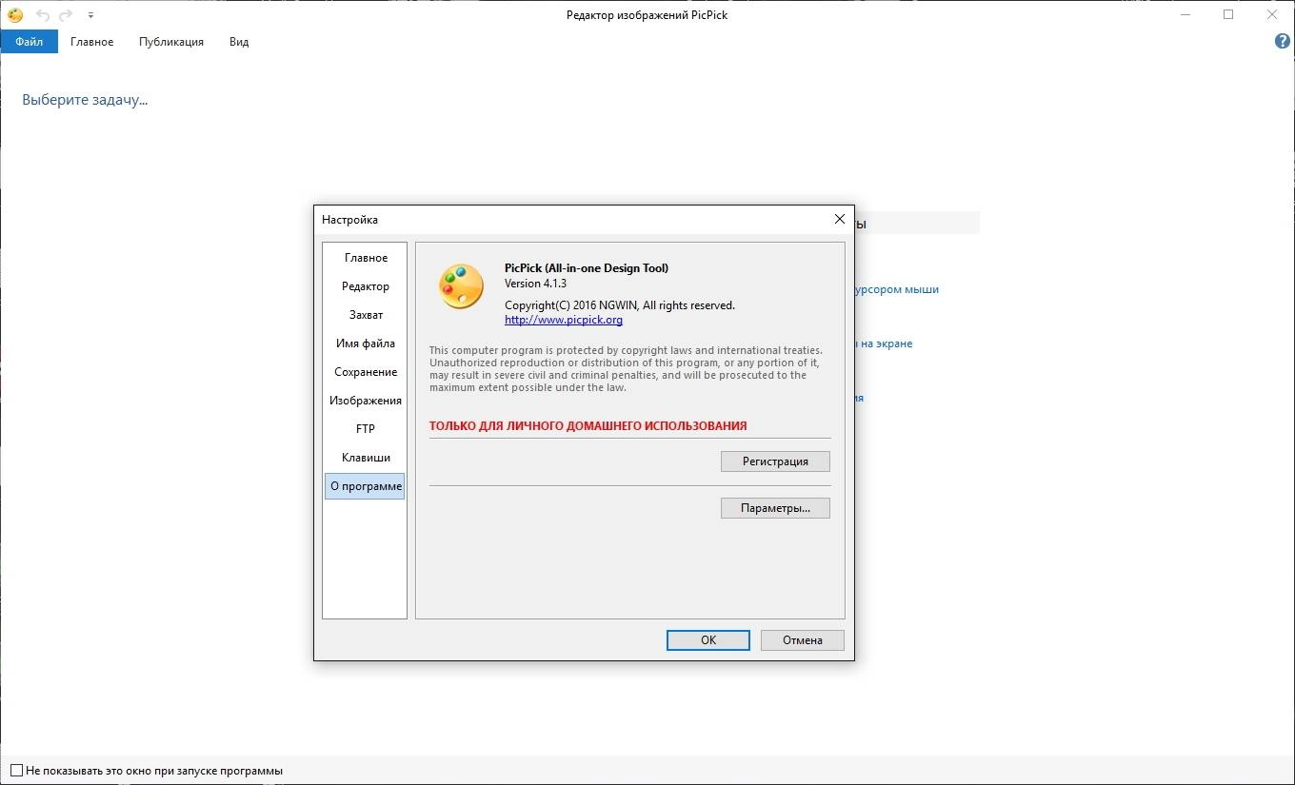Open the blue help question mark icon
Viewport: 1295px width, 785px height.
pos(1283,42)
